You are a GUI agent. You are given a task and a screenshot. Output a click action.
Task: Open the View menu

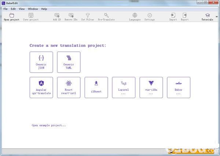click(x=22, y=9)
